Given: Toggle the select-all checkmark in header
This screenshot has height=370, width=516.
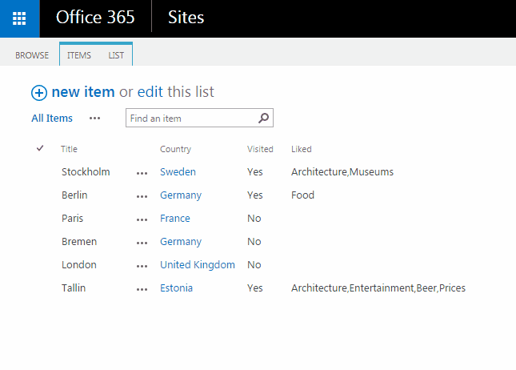Looking at the screenshot, I should click(40, 149).
